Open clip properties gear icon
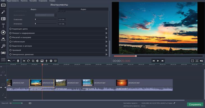The width and height of the screenshot is (205, 108). [51, 61]
